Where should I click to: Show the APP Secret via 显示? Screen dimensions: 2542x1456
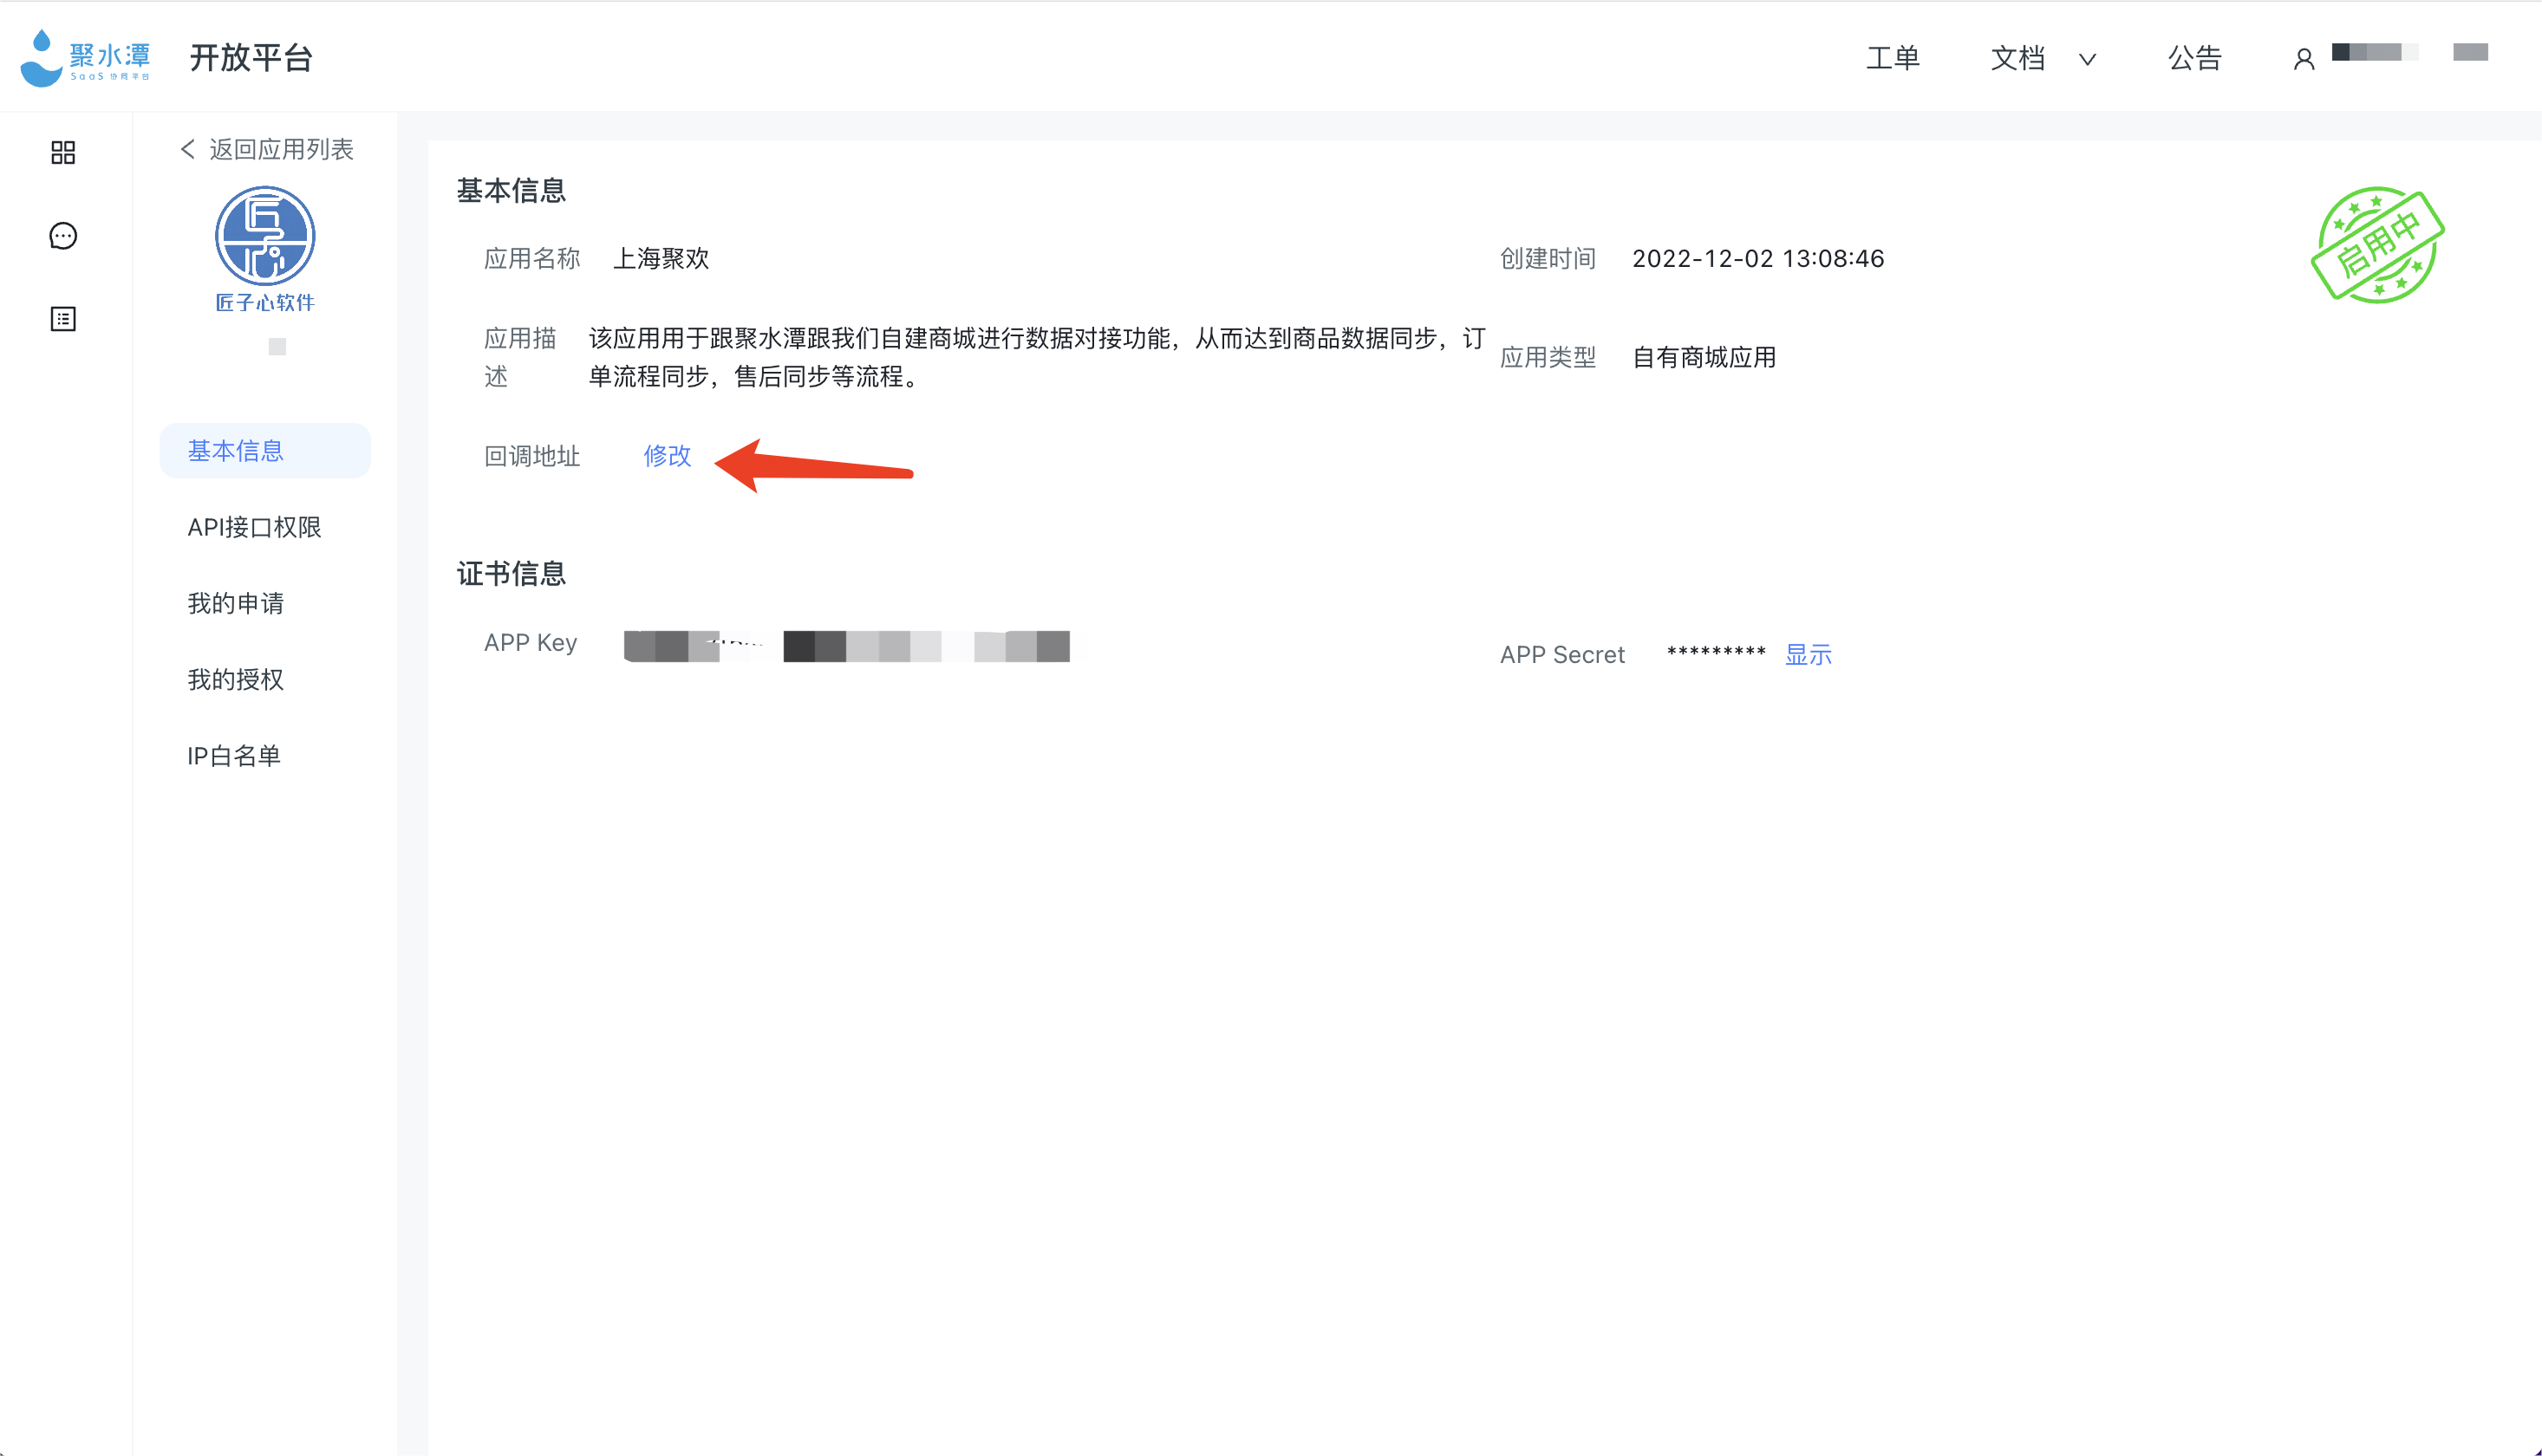coord(1808,655)
